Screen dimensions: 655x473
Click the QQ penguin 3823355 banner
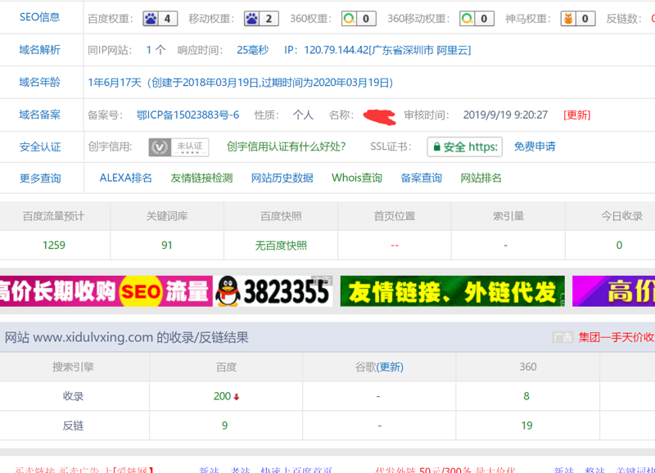tap(273, 291)
